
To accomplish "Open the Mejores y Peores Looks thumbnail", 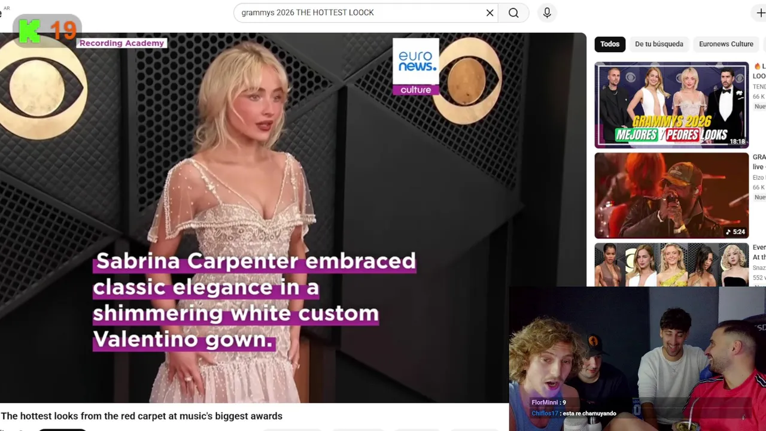I will coord(671,105).
